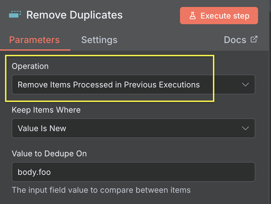Click the Operation field label
271x204 pixels.
click(x=30, y=66)
